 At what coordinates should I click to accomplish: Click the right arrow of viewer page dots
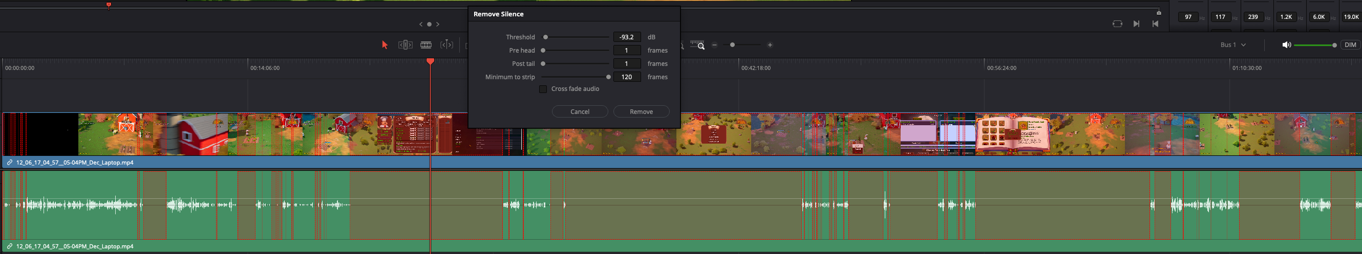(x=438, y=25)
